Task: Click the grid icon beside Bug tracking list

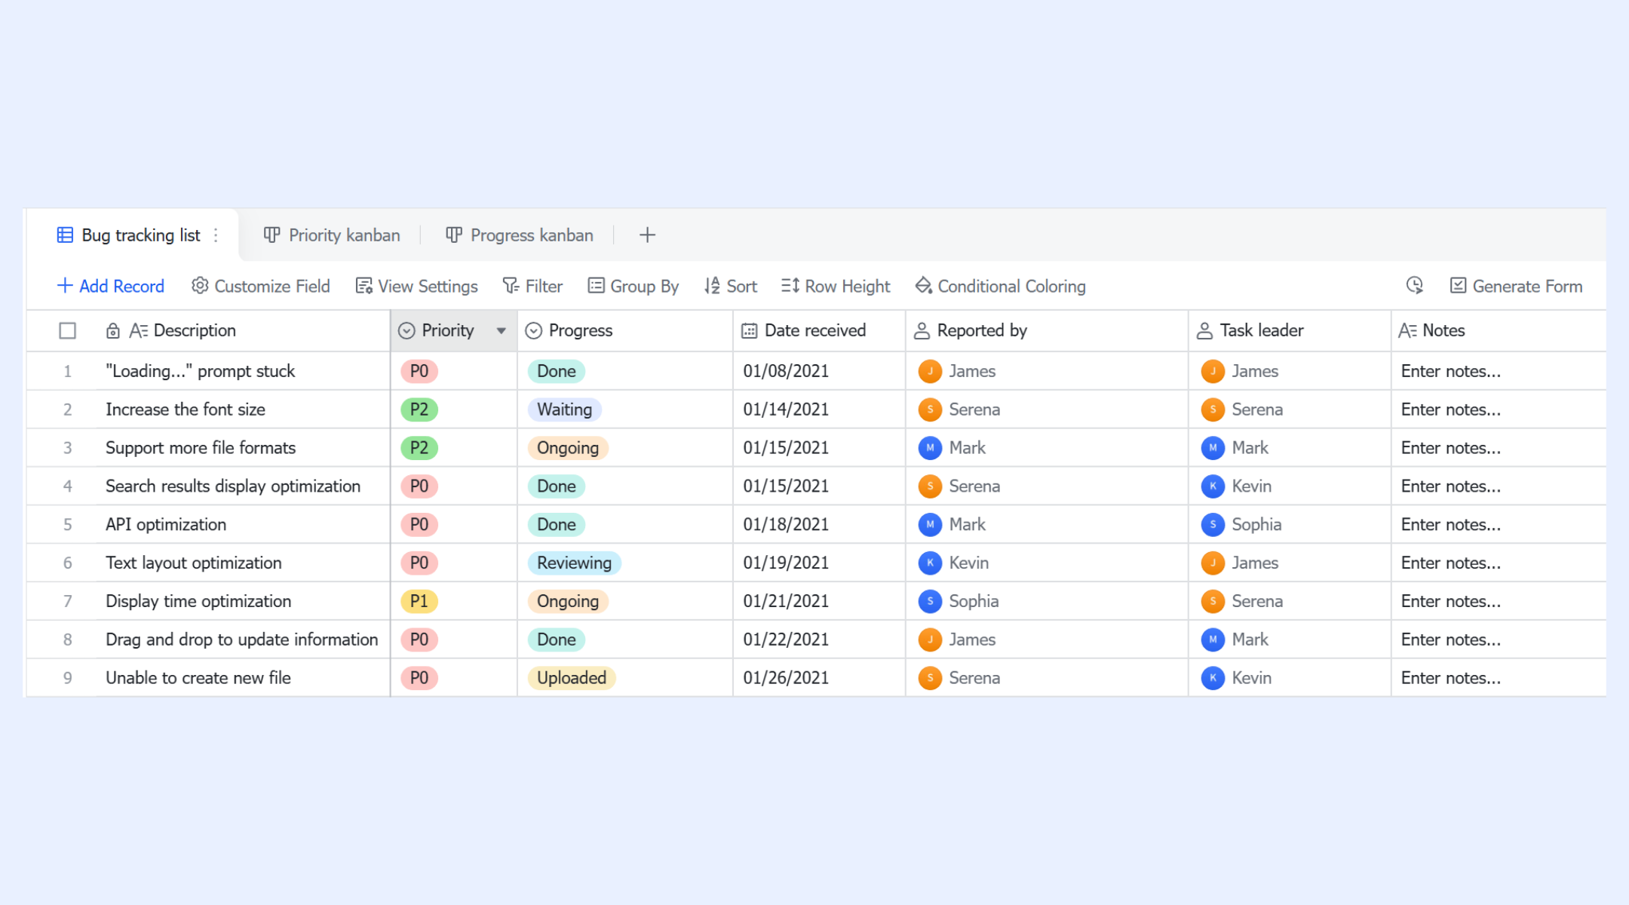Action: (65, 235)
